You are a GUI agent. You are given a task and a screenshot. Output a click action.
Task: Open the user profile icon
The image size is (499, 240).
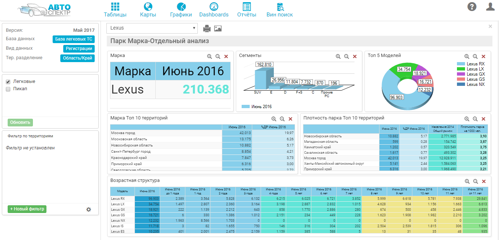490,7
